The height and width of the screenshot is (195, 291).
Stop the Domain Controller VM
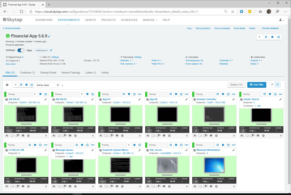223,94
